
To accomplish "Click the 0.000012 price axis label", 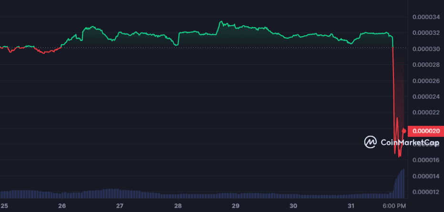I will tap(426, 192).
